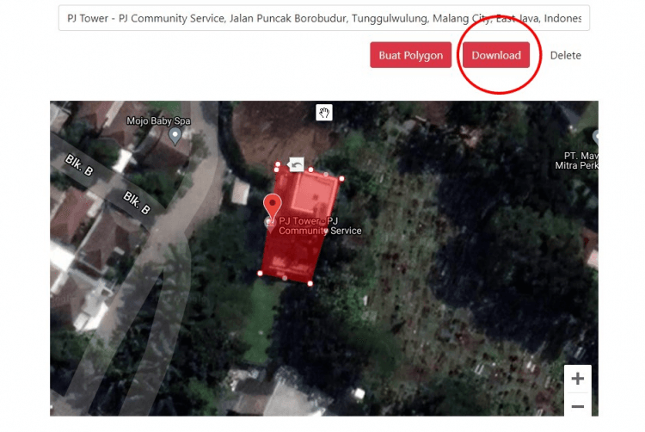This screenshot has height=432, width=645.
Task: Click the hand pan tool icon
Action: point(324,113)
